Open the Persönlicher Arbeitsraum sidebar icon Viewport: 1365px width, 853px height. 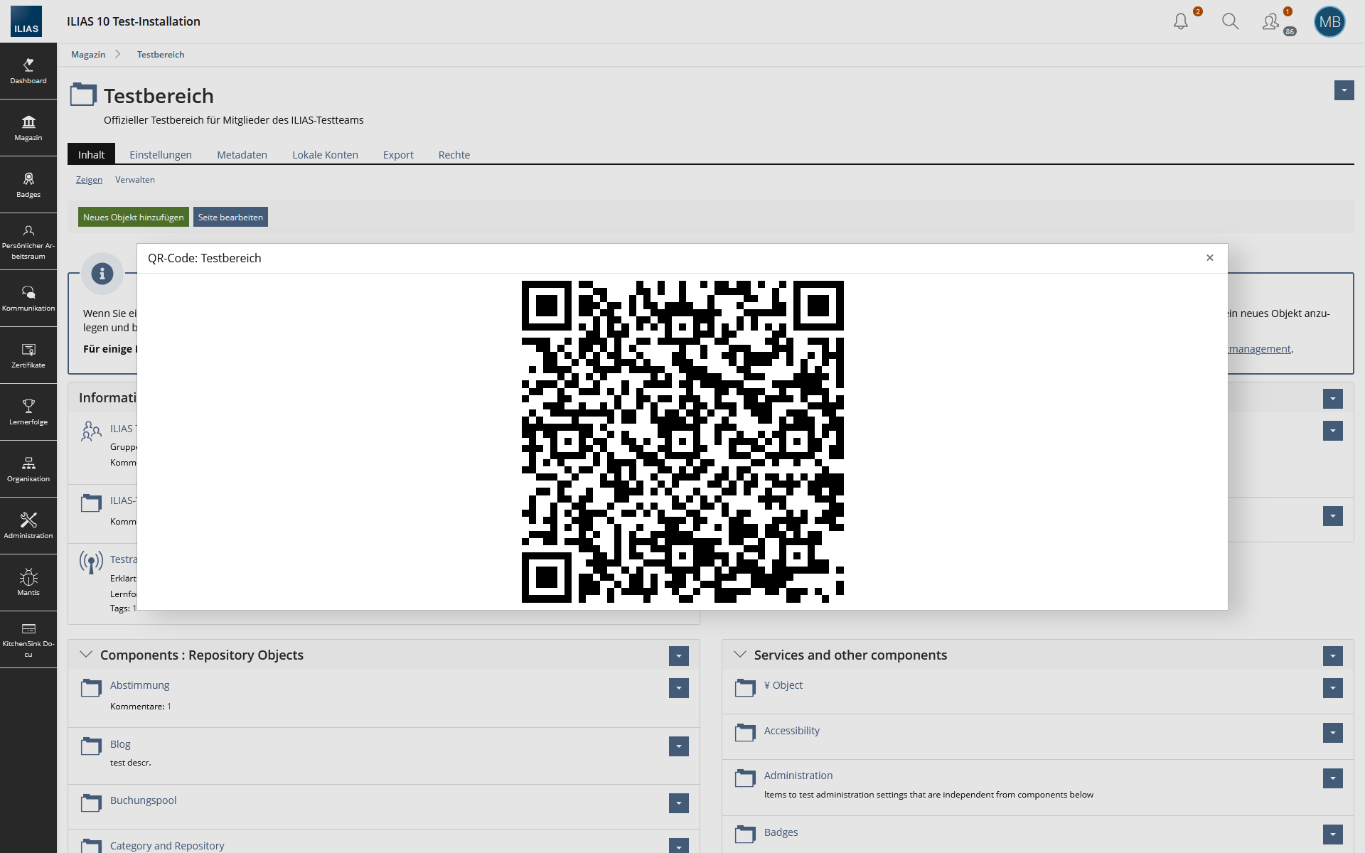coord(28,240)
